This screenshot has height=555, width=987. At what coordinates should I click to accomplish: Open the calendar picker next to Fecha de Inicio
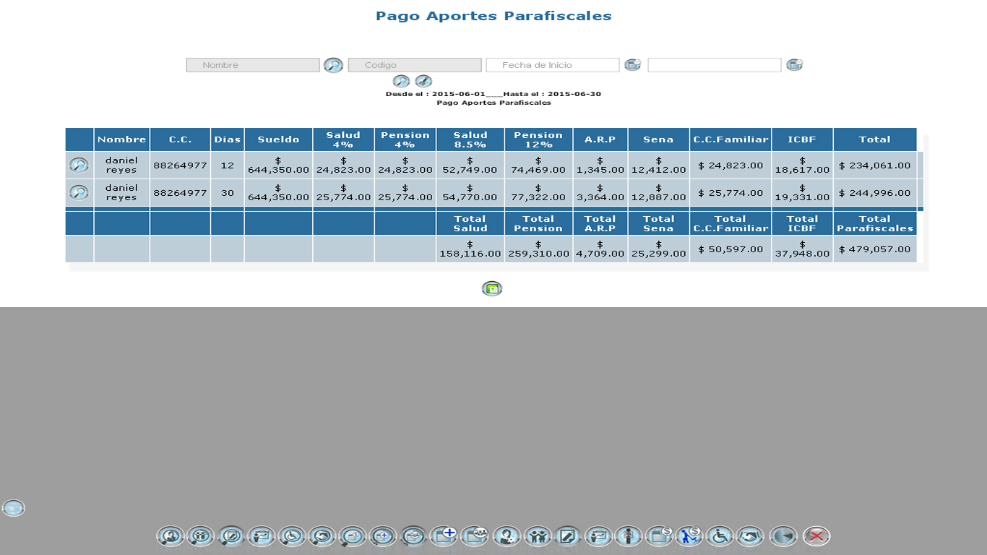[x=632, y=65]
